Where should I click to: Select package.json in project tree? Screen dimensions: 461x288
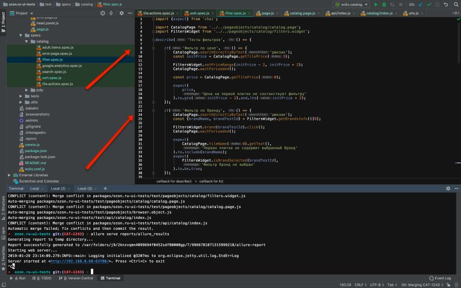click(x=33, y=151)
